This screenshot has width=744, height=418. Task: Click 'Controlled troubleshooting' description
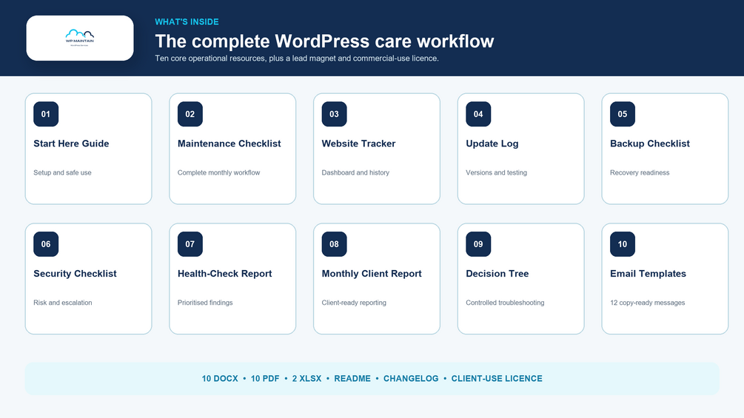tap(505, 303)
